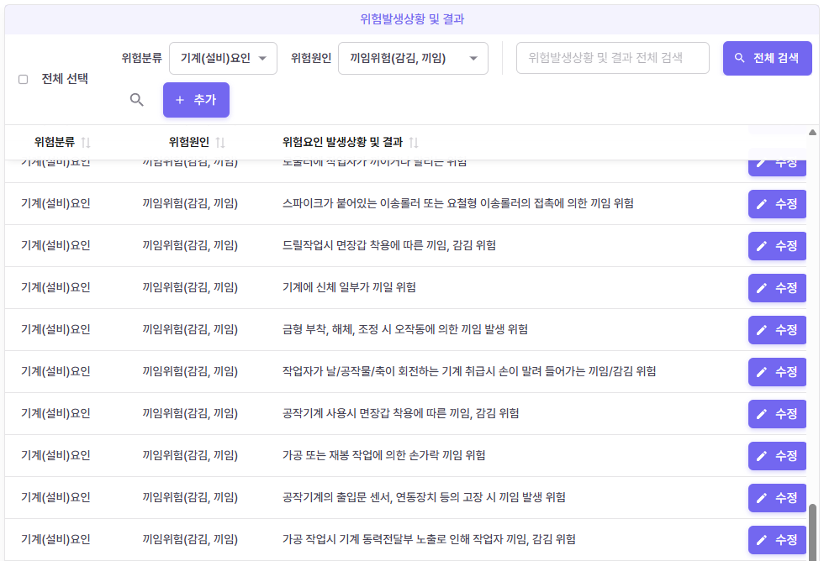Select the 위험발생상황 및 결과 header tab

pyautogui.click(x=412, y=18)
